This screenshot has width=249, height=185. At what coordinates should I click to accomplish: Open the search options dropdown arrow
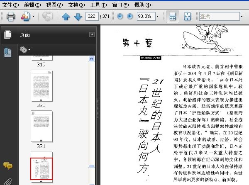[x=242, y=16]
